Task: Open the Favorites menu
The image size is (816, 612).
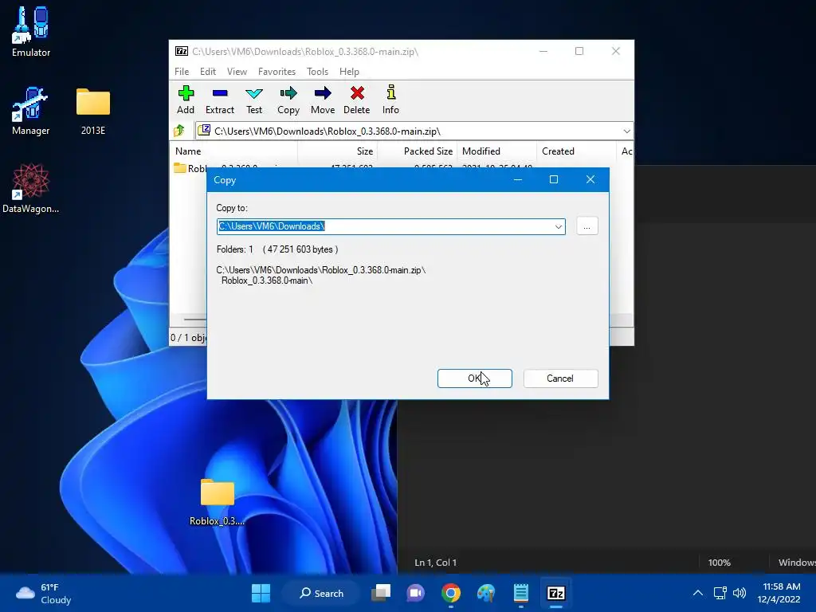Action: tap(277, 71)
